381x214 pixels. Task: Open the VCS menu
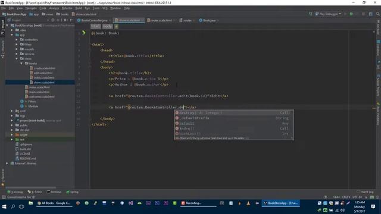105,8
